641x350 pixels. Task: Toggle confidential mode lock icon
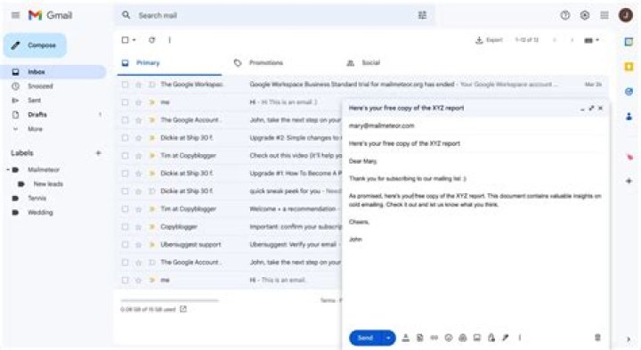point(491,338)
